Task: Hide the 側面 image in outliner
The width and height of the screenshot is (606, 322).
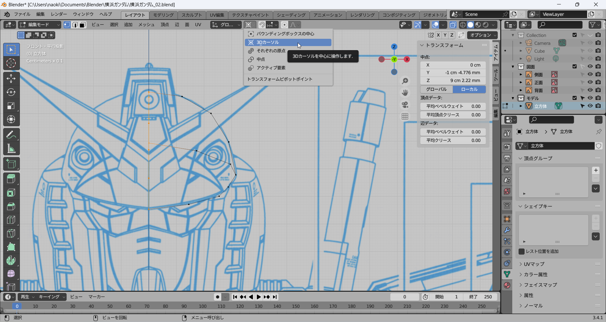Action: point(590,74)
